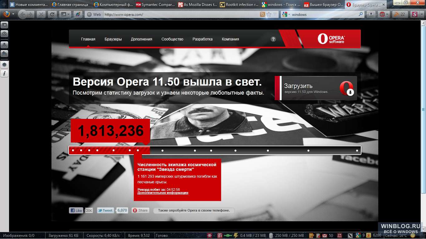Open the 'Дополнения' menu item
The image size is (426, 239).
tap(142, 39)
